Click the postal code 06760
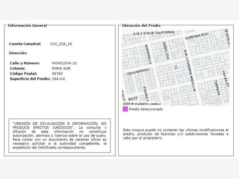 (x=57, y=73)
